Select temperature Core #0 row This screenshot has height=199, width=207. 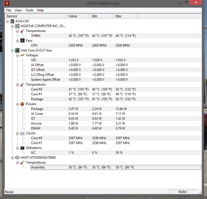point(116,89)
